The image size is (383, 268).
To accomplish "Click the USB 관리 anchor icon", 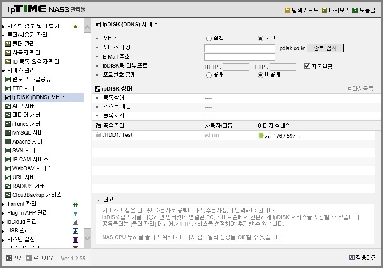I will click(x=76, y=231).
